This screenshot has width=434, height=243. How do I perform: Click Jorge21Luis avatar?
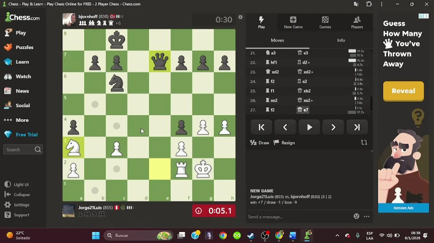69,211
